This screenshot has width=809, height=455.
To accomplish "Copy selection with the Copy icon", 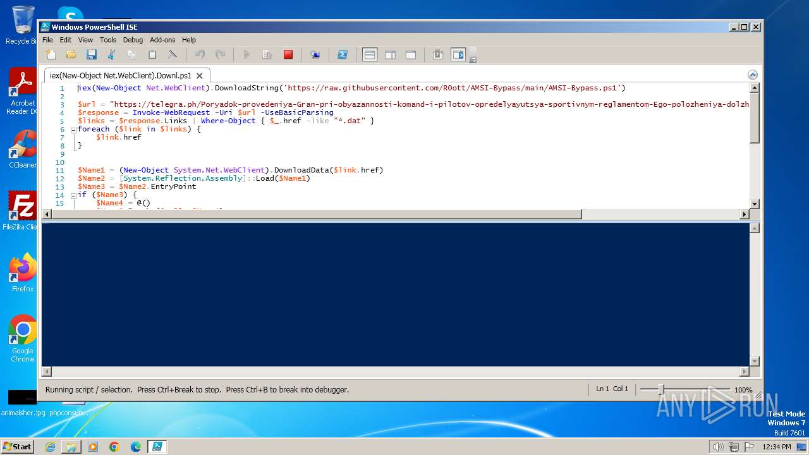I will coord(132,55).
